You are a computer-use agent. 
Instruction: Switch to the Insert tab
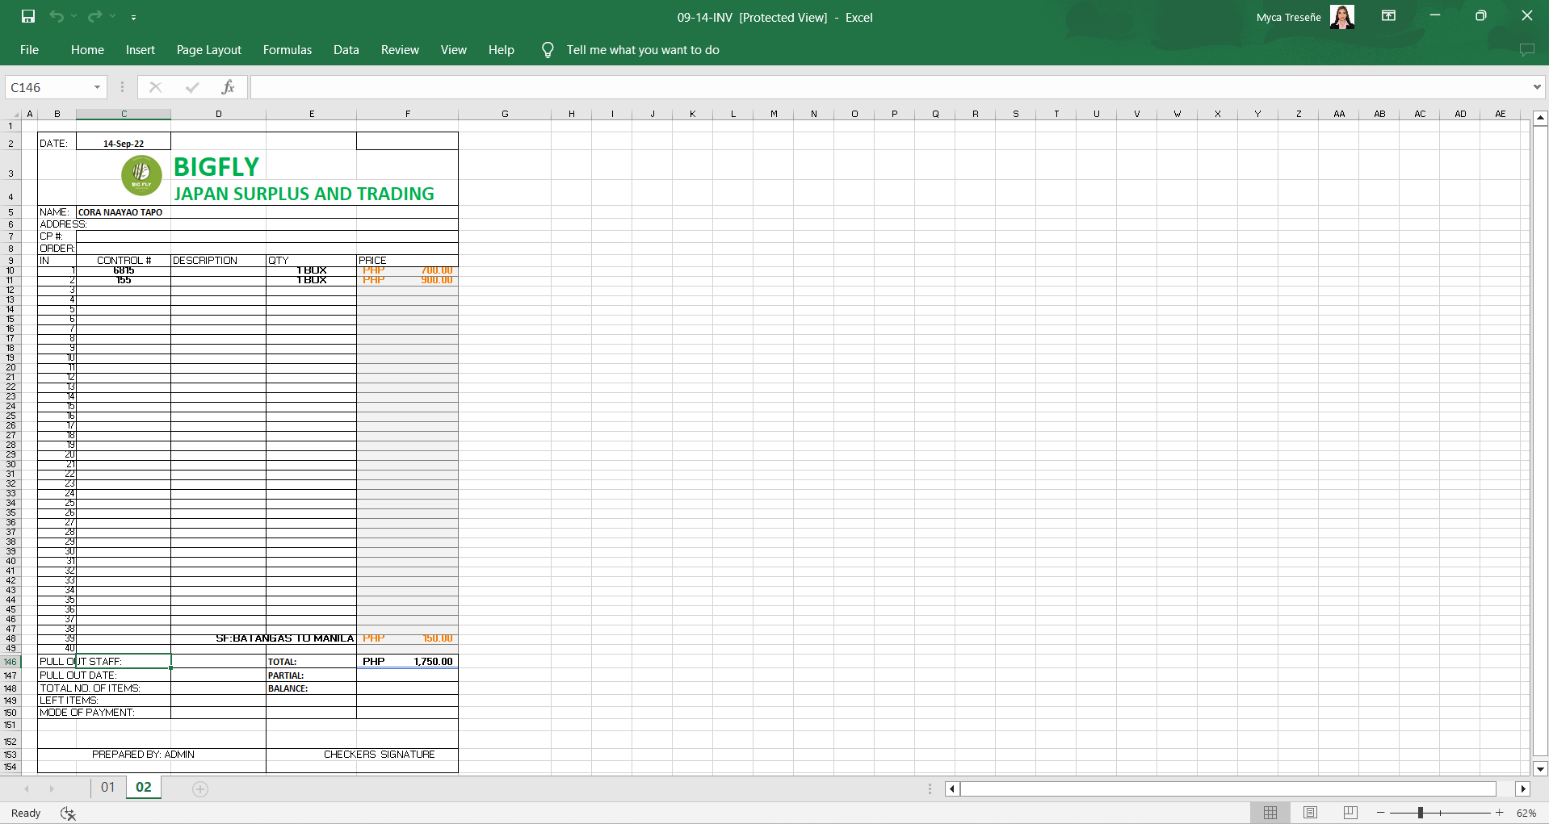141,50
